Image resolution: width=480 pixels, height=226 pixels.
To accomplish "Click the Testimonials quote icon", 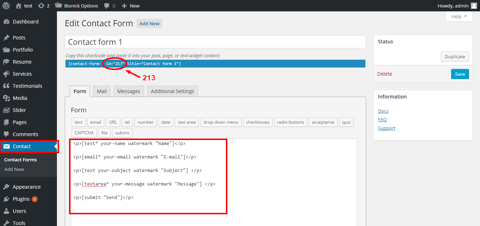I will (6, 86).
